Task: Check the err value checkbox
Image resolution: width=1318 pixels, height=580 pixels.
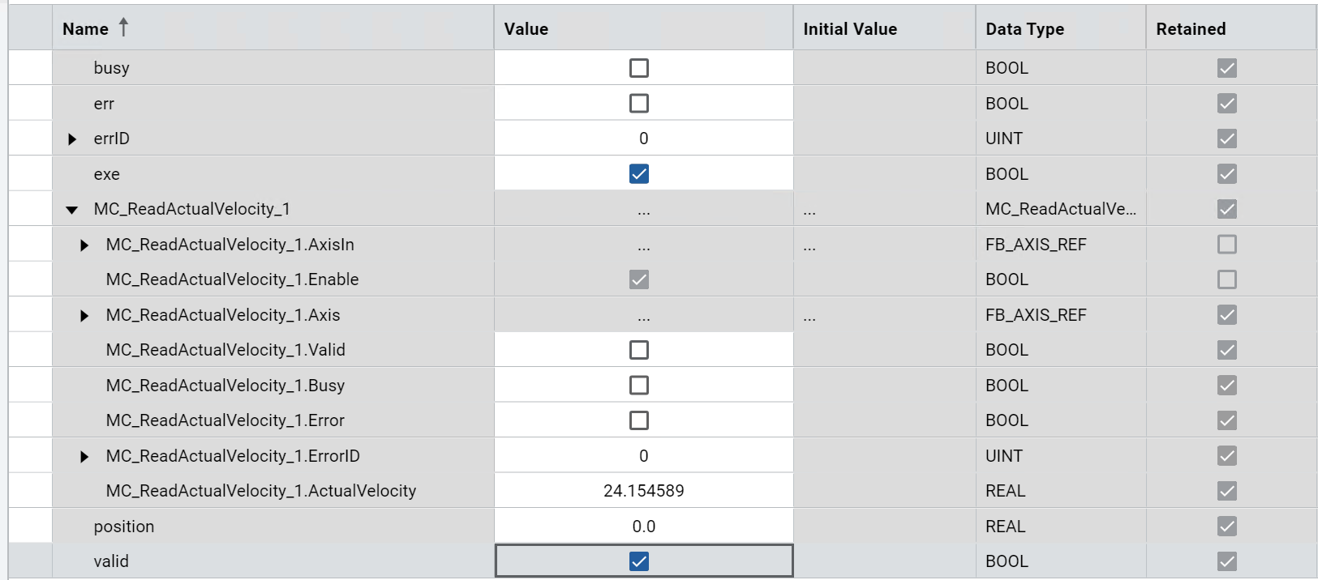Action: tap(639, 104)
